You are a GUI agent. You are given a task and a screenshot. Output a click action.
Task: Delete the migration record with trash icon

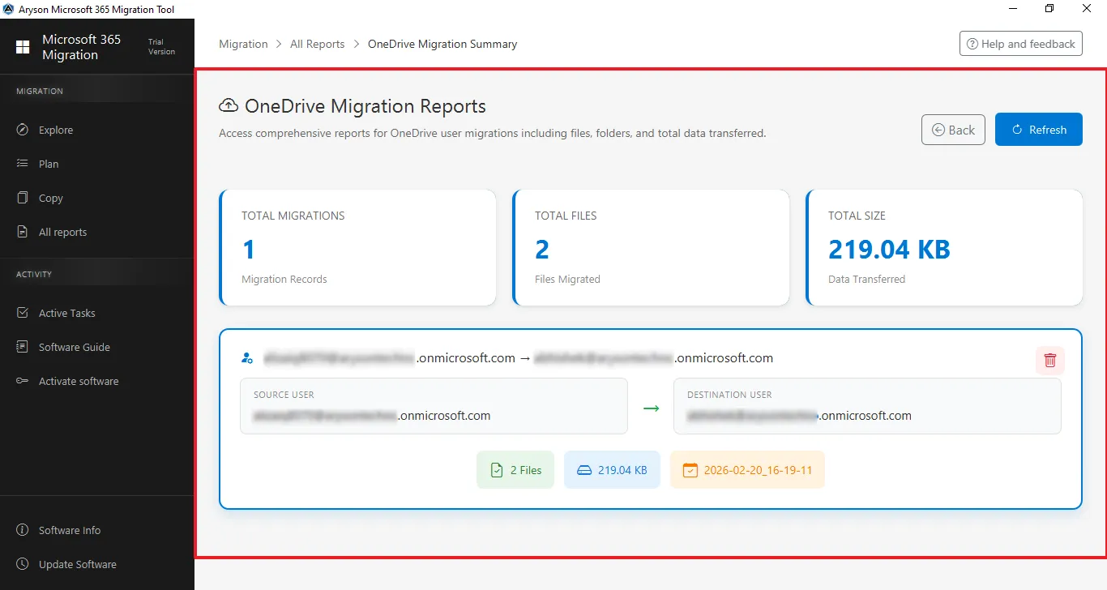pyautogui.click(x=1049, y=361)
